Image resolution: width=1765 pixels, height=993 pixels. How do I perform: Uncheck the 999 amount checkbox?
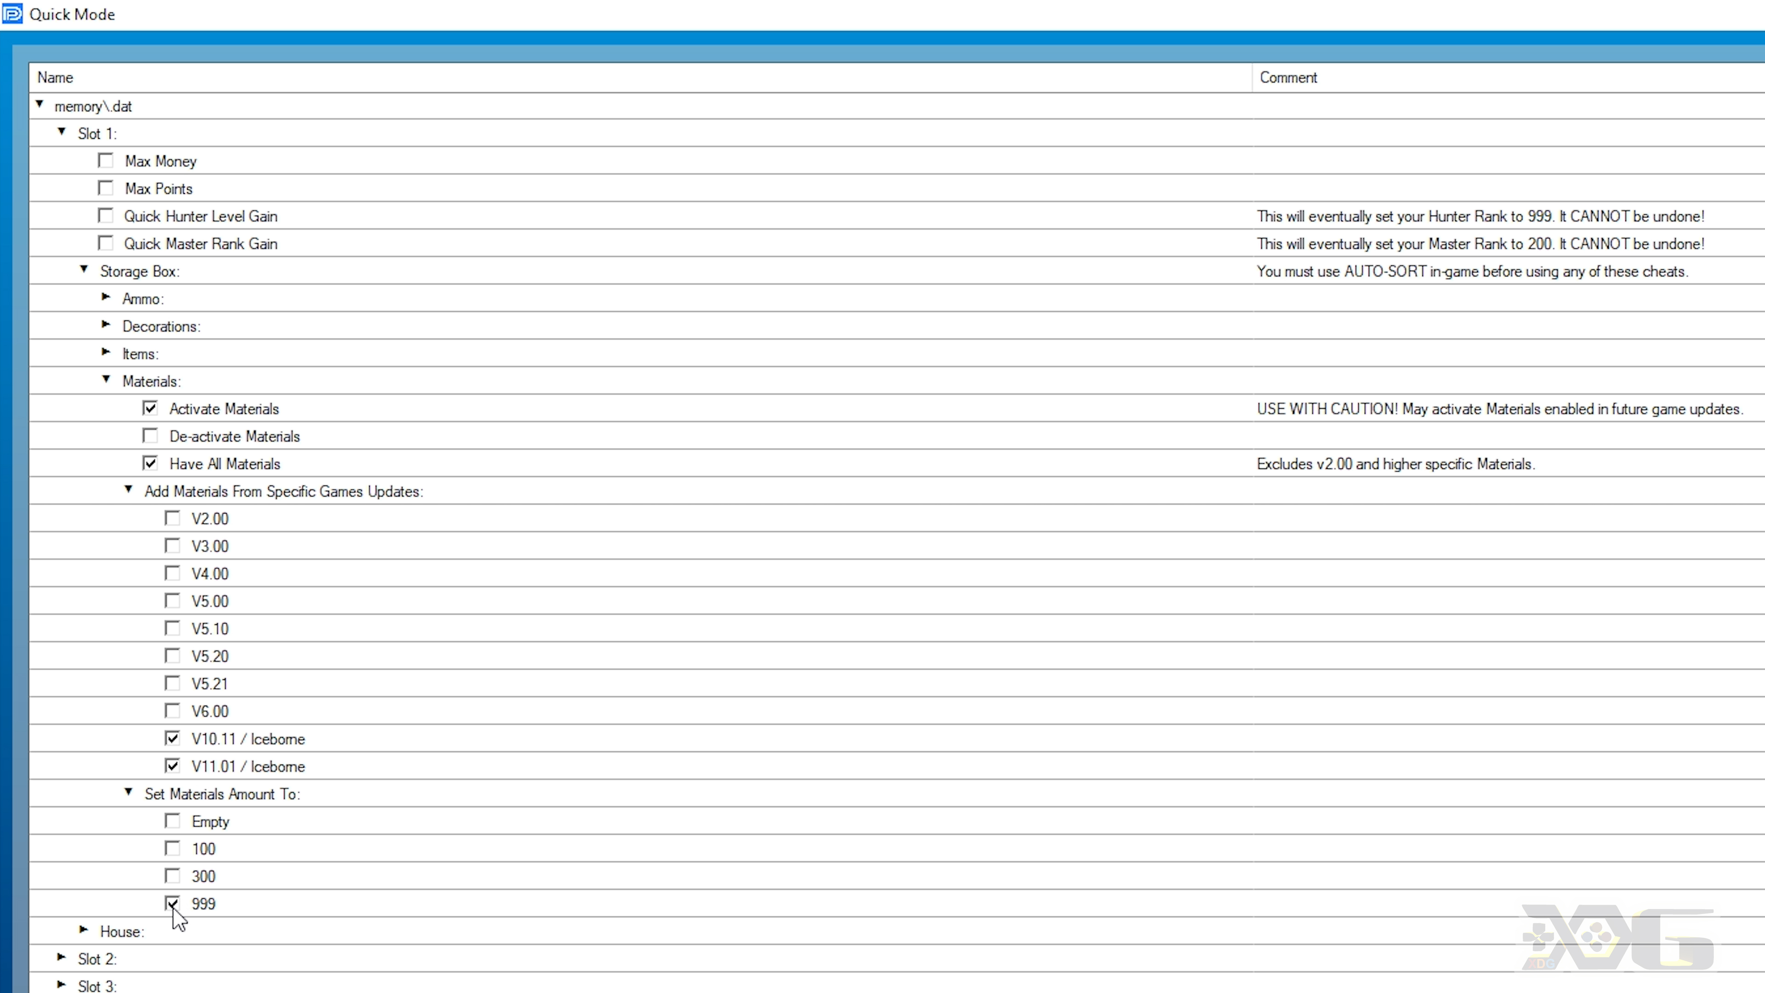tap(173, 903)
